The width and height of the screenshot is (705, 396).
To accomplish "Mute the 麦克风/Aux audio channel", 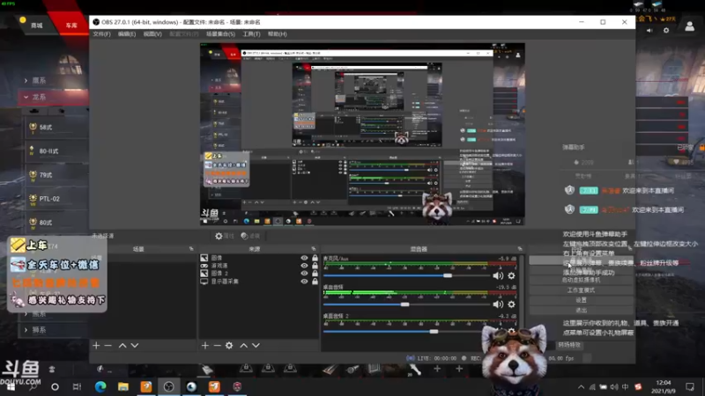I will point(498,275).
